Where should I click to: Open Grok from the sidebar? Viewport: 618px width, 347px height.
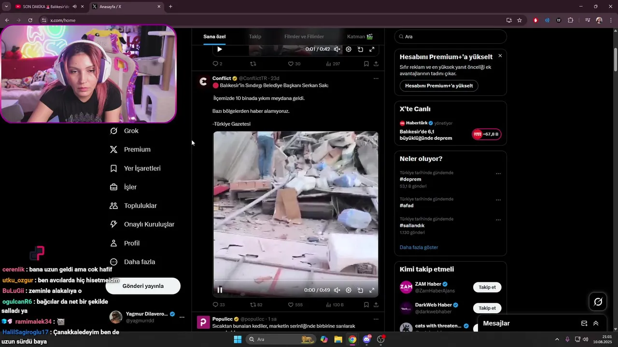125,131
